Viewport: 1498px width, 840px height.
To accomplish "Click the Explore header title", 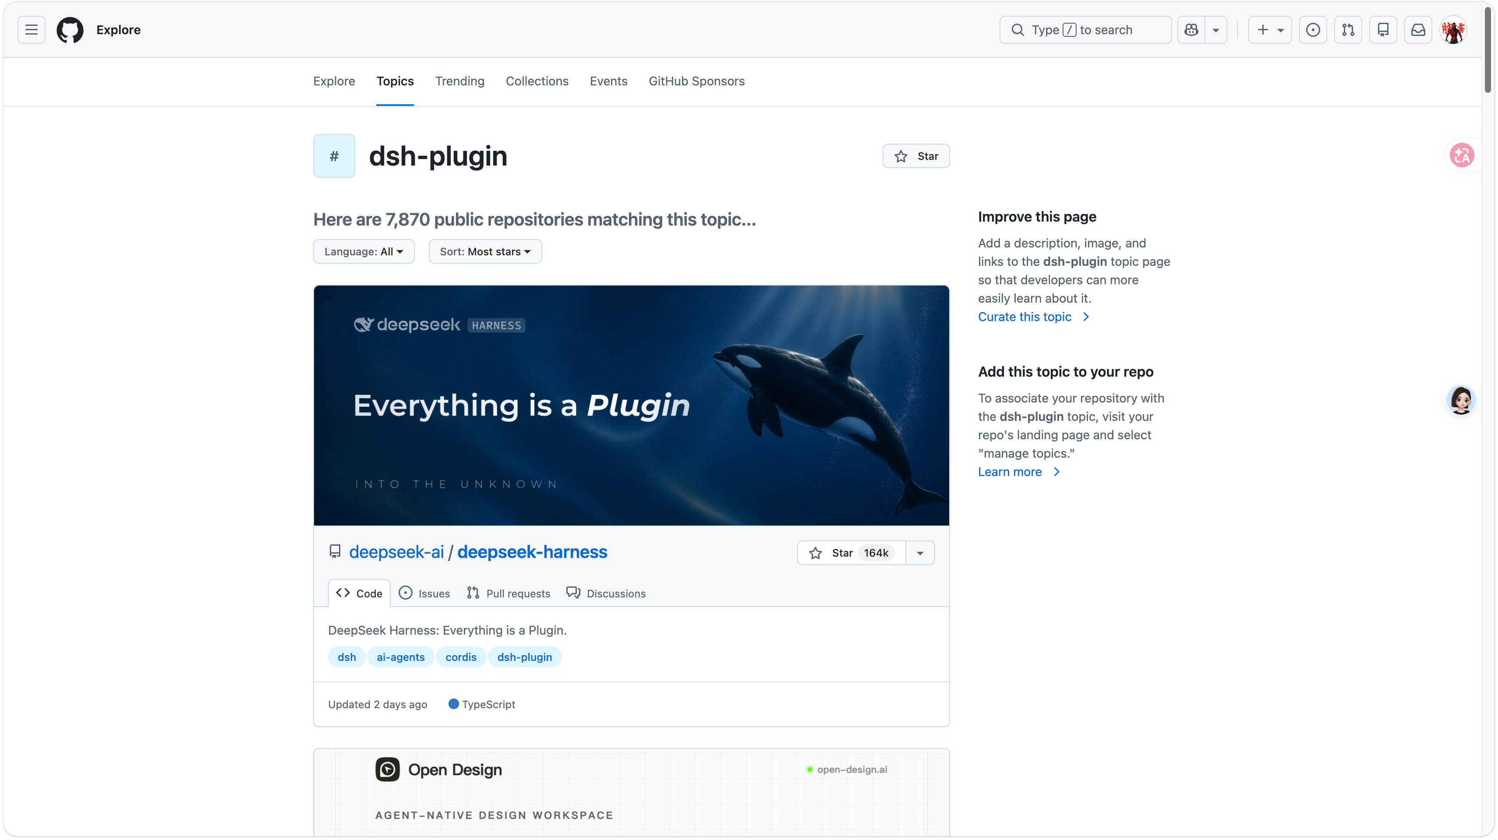I will (x=119, y=30).
